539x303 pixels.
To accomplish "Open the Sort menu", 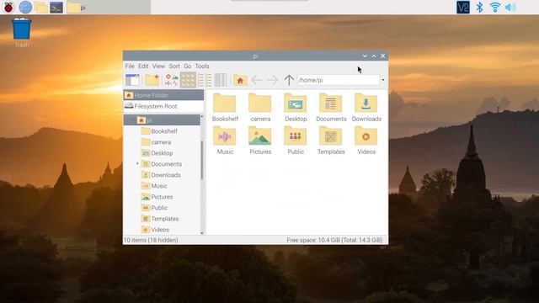I will [x=174, y=66].
